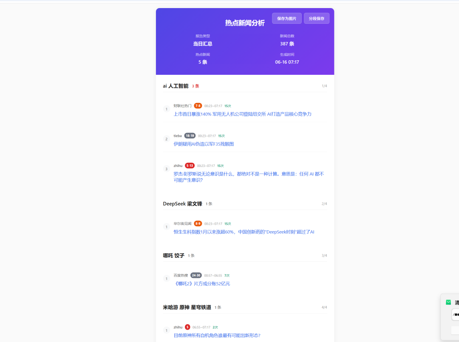Click the circle "2" beside the Iran F35 item
This screenshot has height=342, width=459.
[167, 139]
